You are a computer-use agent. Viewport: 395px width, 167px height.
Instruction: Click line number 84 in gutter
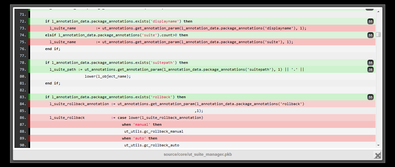(x=23, y=104)
